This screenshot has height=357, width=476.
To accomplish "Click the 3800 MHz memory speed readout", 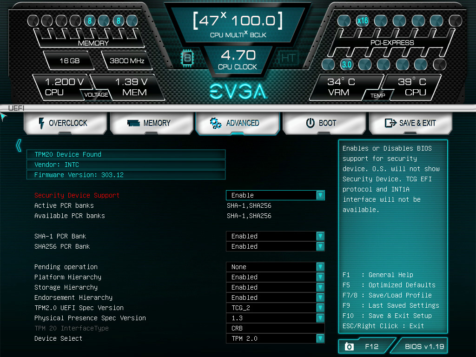I will (127, 61).
